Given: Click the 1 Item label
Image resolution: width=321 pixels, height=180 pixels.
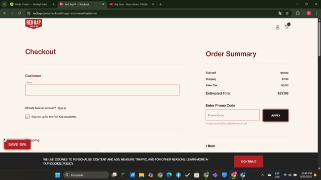Looking at the screenshot, I should pyautogui.click(x=210, y=146).
